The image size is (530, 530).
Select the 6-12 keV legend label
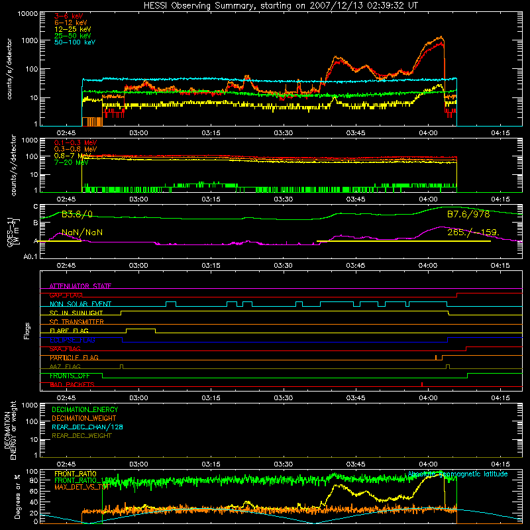click(71, 23)
